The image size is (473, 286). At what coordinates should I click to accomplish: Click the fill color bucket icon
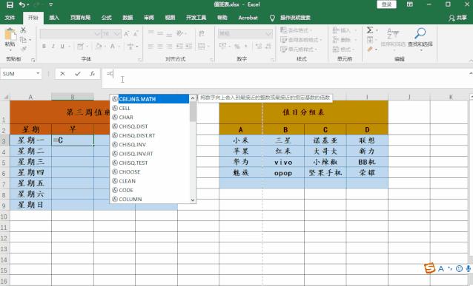[x=99, y=47]
